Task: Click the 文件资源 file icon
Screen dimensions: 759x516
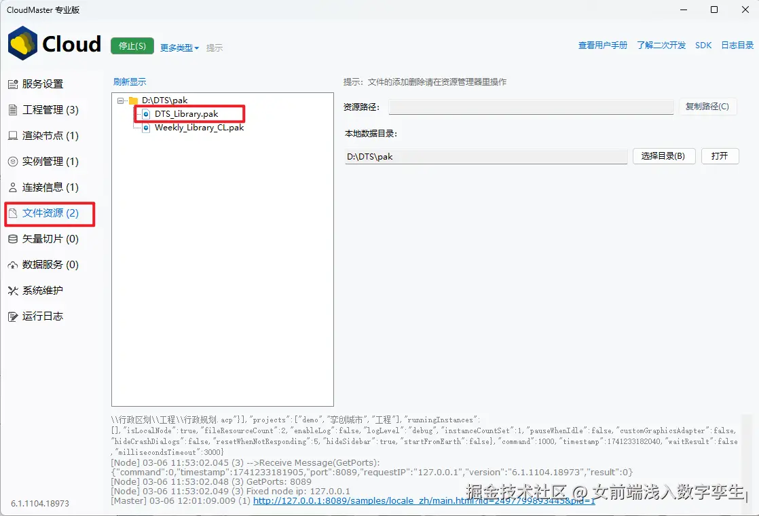Action: click(13, 213)
